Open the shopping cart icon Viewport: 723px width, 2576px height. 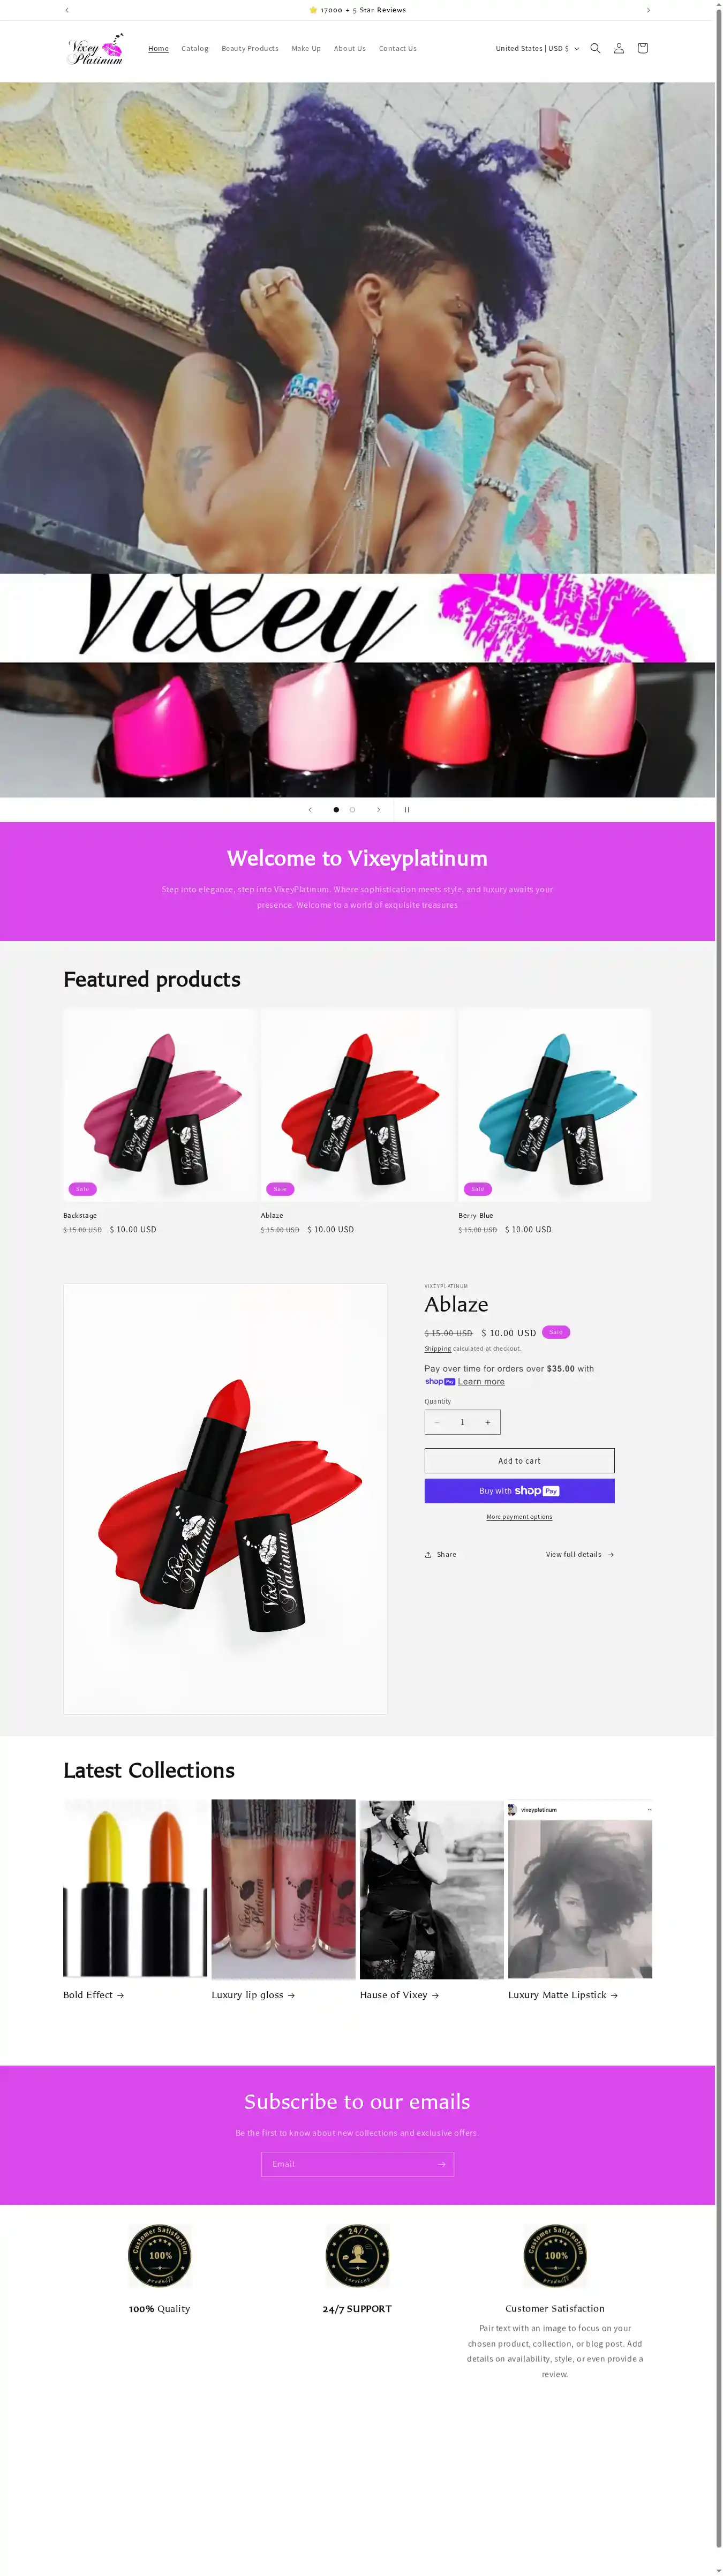[643, 48]
